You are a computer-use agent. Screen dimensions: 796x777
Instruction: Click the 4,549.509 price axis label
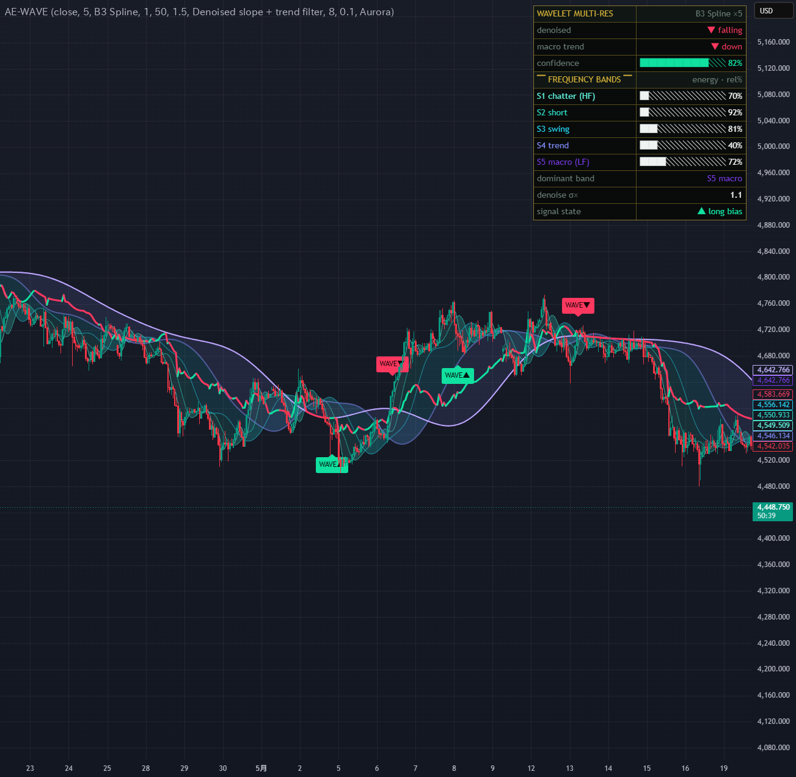coord(773,425)
